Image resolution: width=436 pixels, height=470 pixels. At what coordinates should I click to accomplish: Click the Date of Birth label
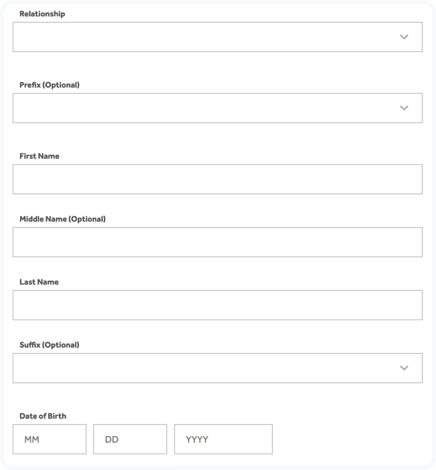pyautogui.click(x=42, y=415)
